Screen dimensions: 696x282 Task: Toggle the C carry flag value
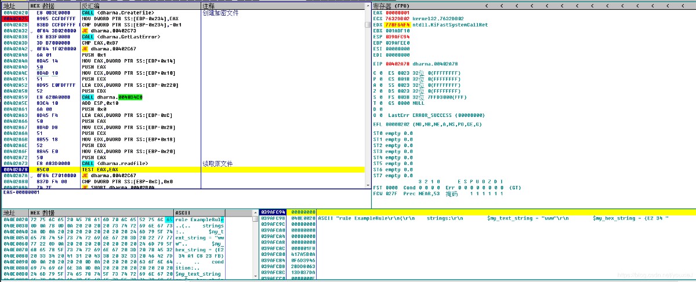click(x=381, y=73)
